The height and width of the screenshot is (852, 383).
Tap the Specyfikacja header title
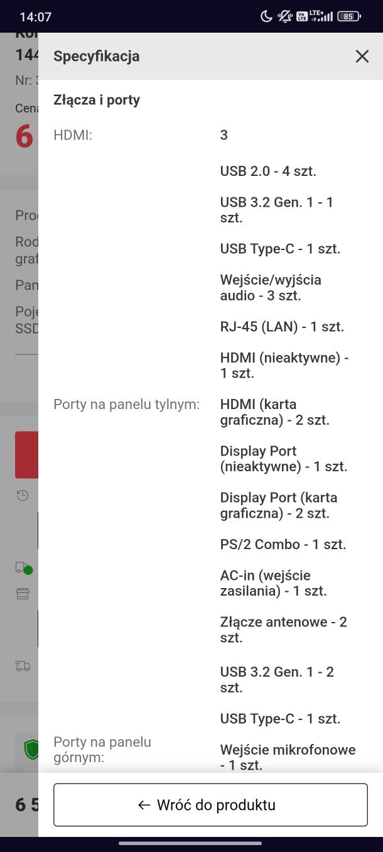coord(97,57)
